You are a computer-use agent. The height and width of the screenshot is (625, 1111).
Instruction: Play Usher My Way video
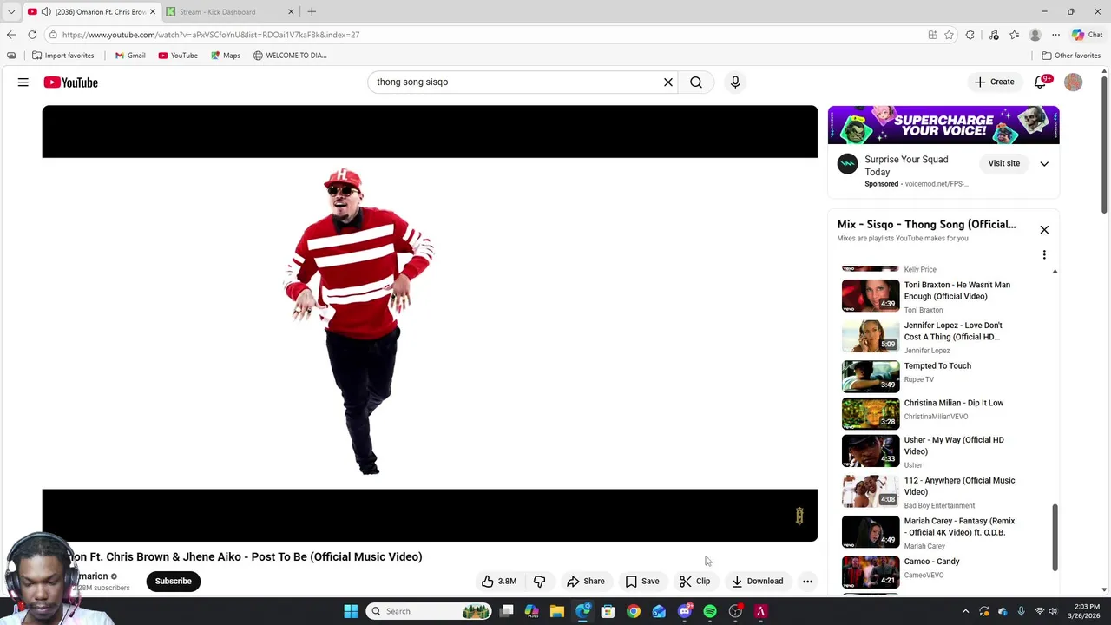pos(943,451)
